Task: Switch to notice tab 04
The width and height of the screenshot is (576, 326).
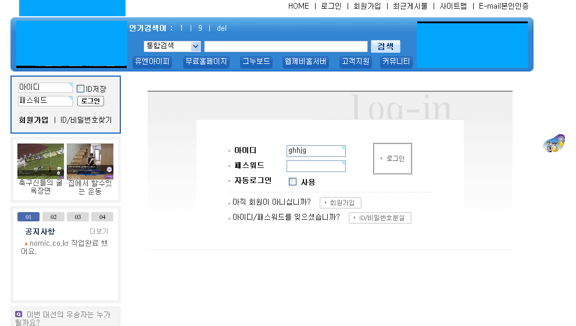Action: click(102, 217)
